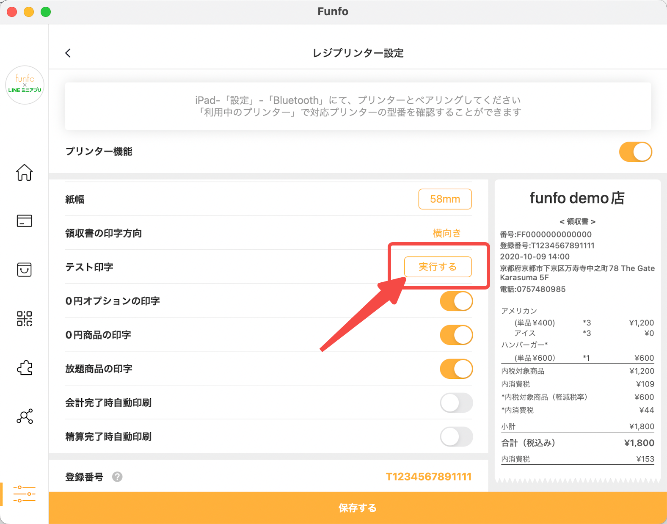This screenshot has height=524, width=667.
Task: Click the 保存する save button
Action: pos(358,508)
